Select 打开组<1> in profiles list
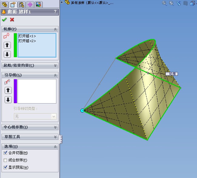The height and width of the screenshot is (178, 197). [27, 36]
